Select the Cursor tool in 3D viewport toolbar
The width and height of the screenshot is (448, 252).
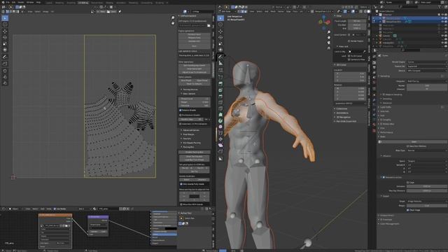(220, 24)
